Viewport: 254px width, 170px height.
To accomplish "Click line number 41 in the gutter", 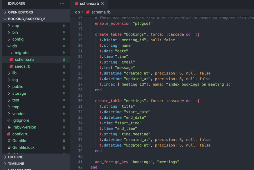I will click(x=80, y=162).
